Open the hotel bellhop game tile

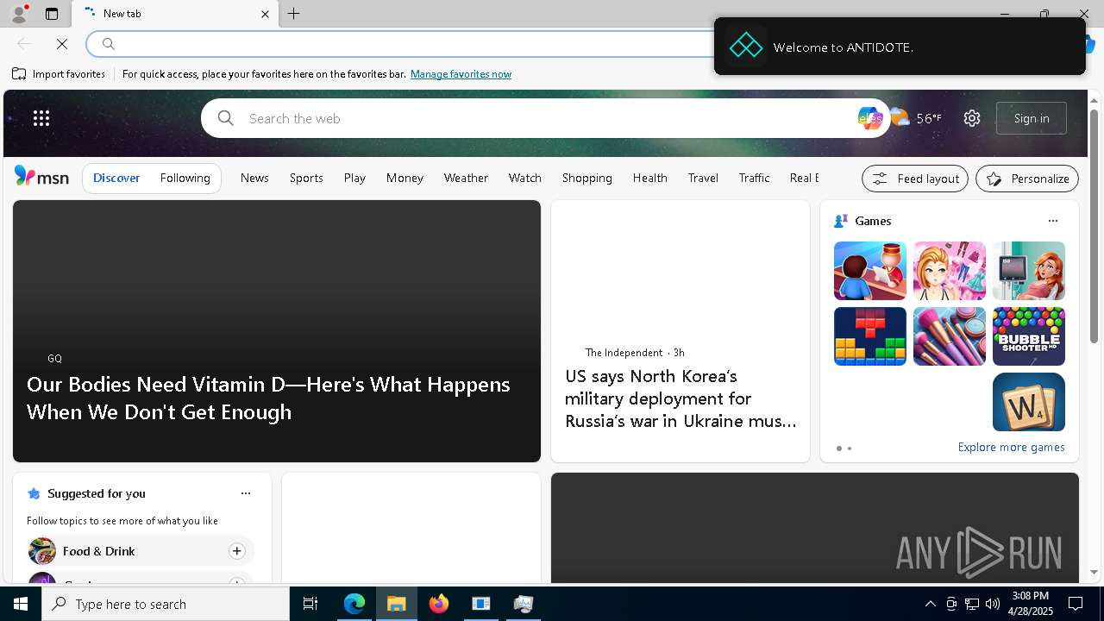[x=870, y=271]
